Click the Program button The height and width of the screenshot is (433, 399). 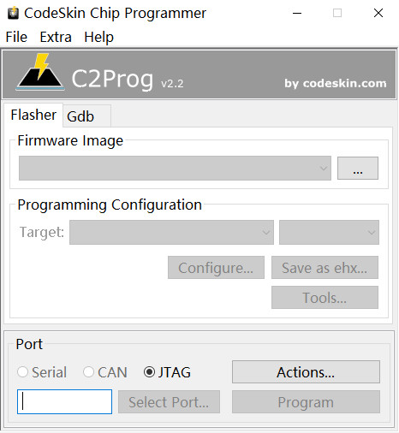pyautogui.click(x=306, y=402)
